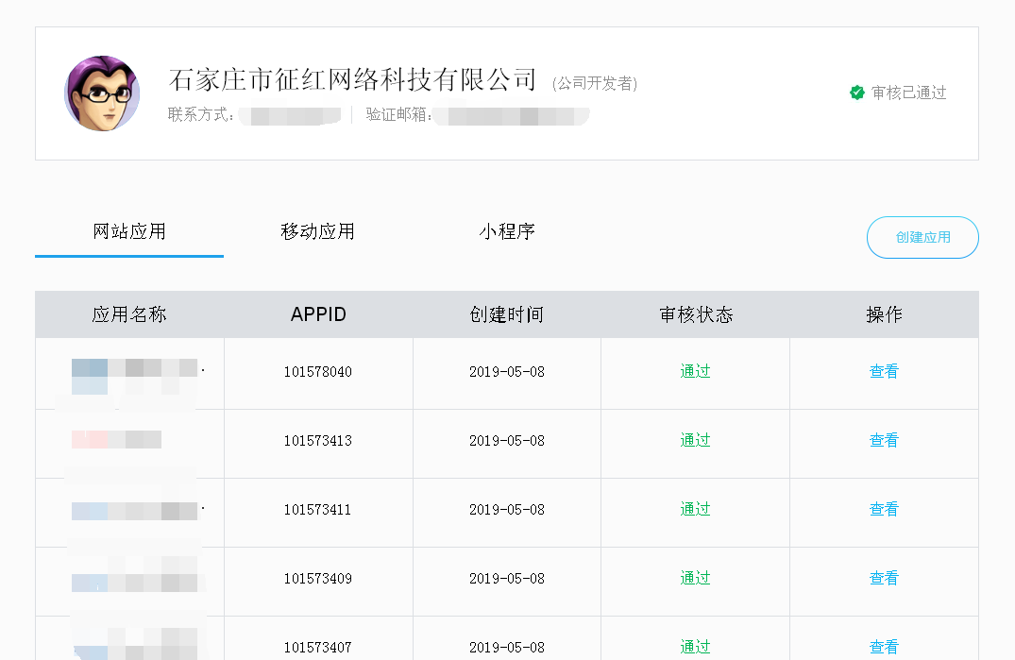Click blurred app name in the 101573413 row
The image size is (1015, 660).
coord(116,440)
